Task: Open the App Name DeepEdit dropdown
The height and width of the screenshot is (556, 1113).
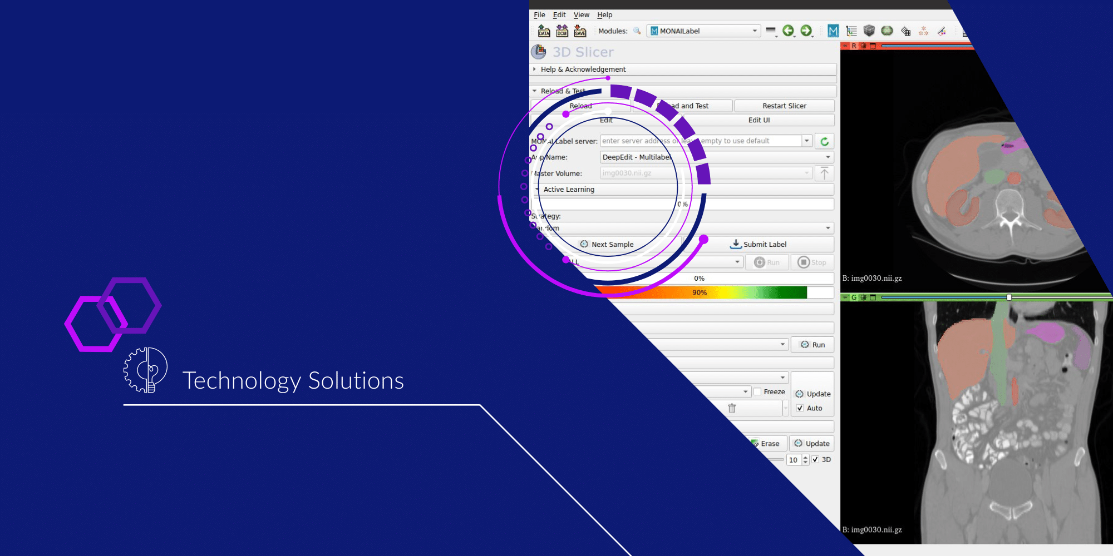Action: (716, 157)
